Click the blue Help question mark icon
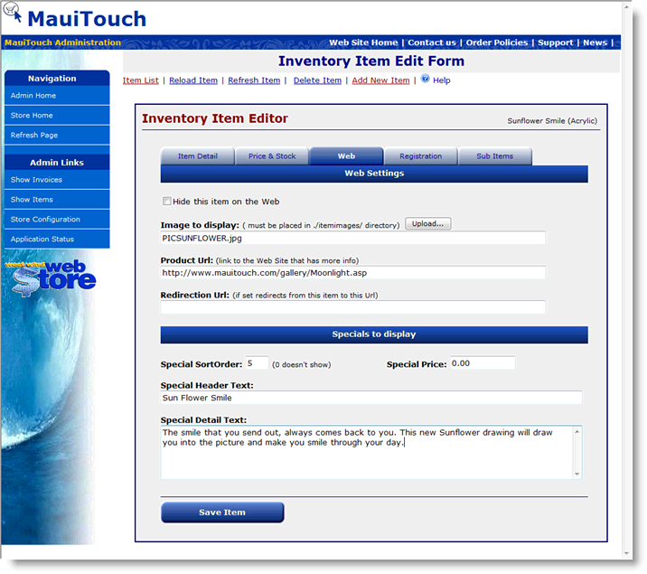The height and width of the screenshot is (574, 647). coord(425,80)
